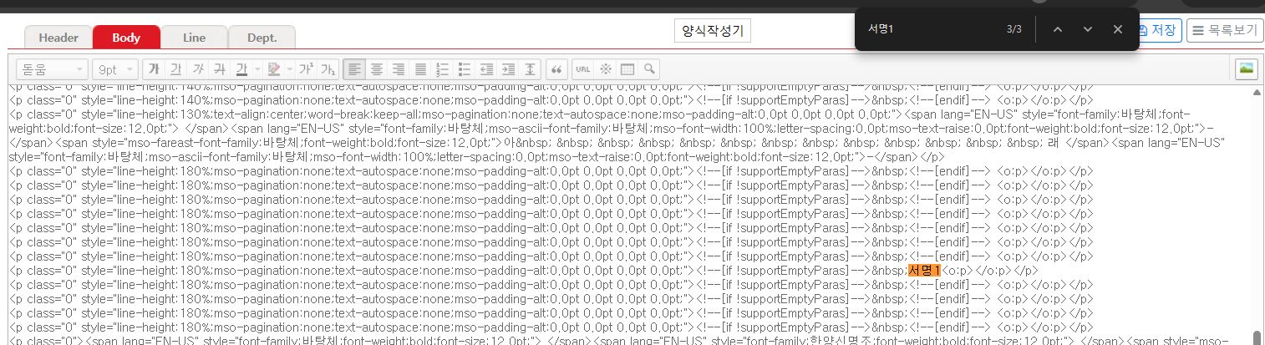The image size is (1265, 345).
Task: Align text left
Action: click(x=355, y=68)
